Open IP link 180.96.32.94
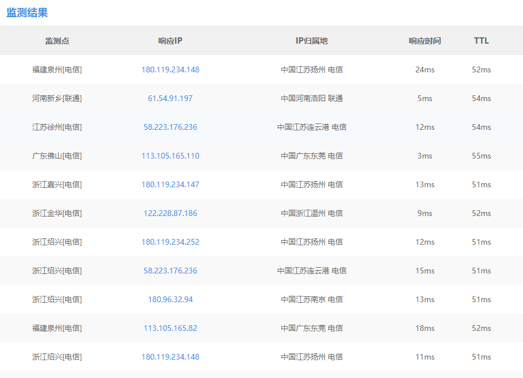Viewport: 523px width, 378px height. [x=170, y=299]
